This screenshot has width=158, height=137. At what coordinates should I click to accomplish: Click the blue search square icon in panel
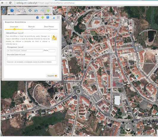tap(48, 17)
